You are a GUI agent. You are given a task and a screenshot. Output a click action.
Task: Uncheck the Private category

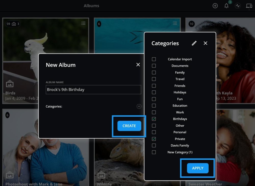(x=154, y=139)
